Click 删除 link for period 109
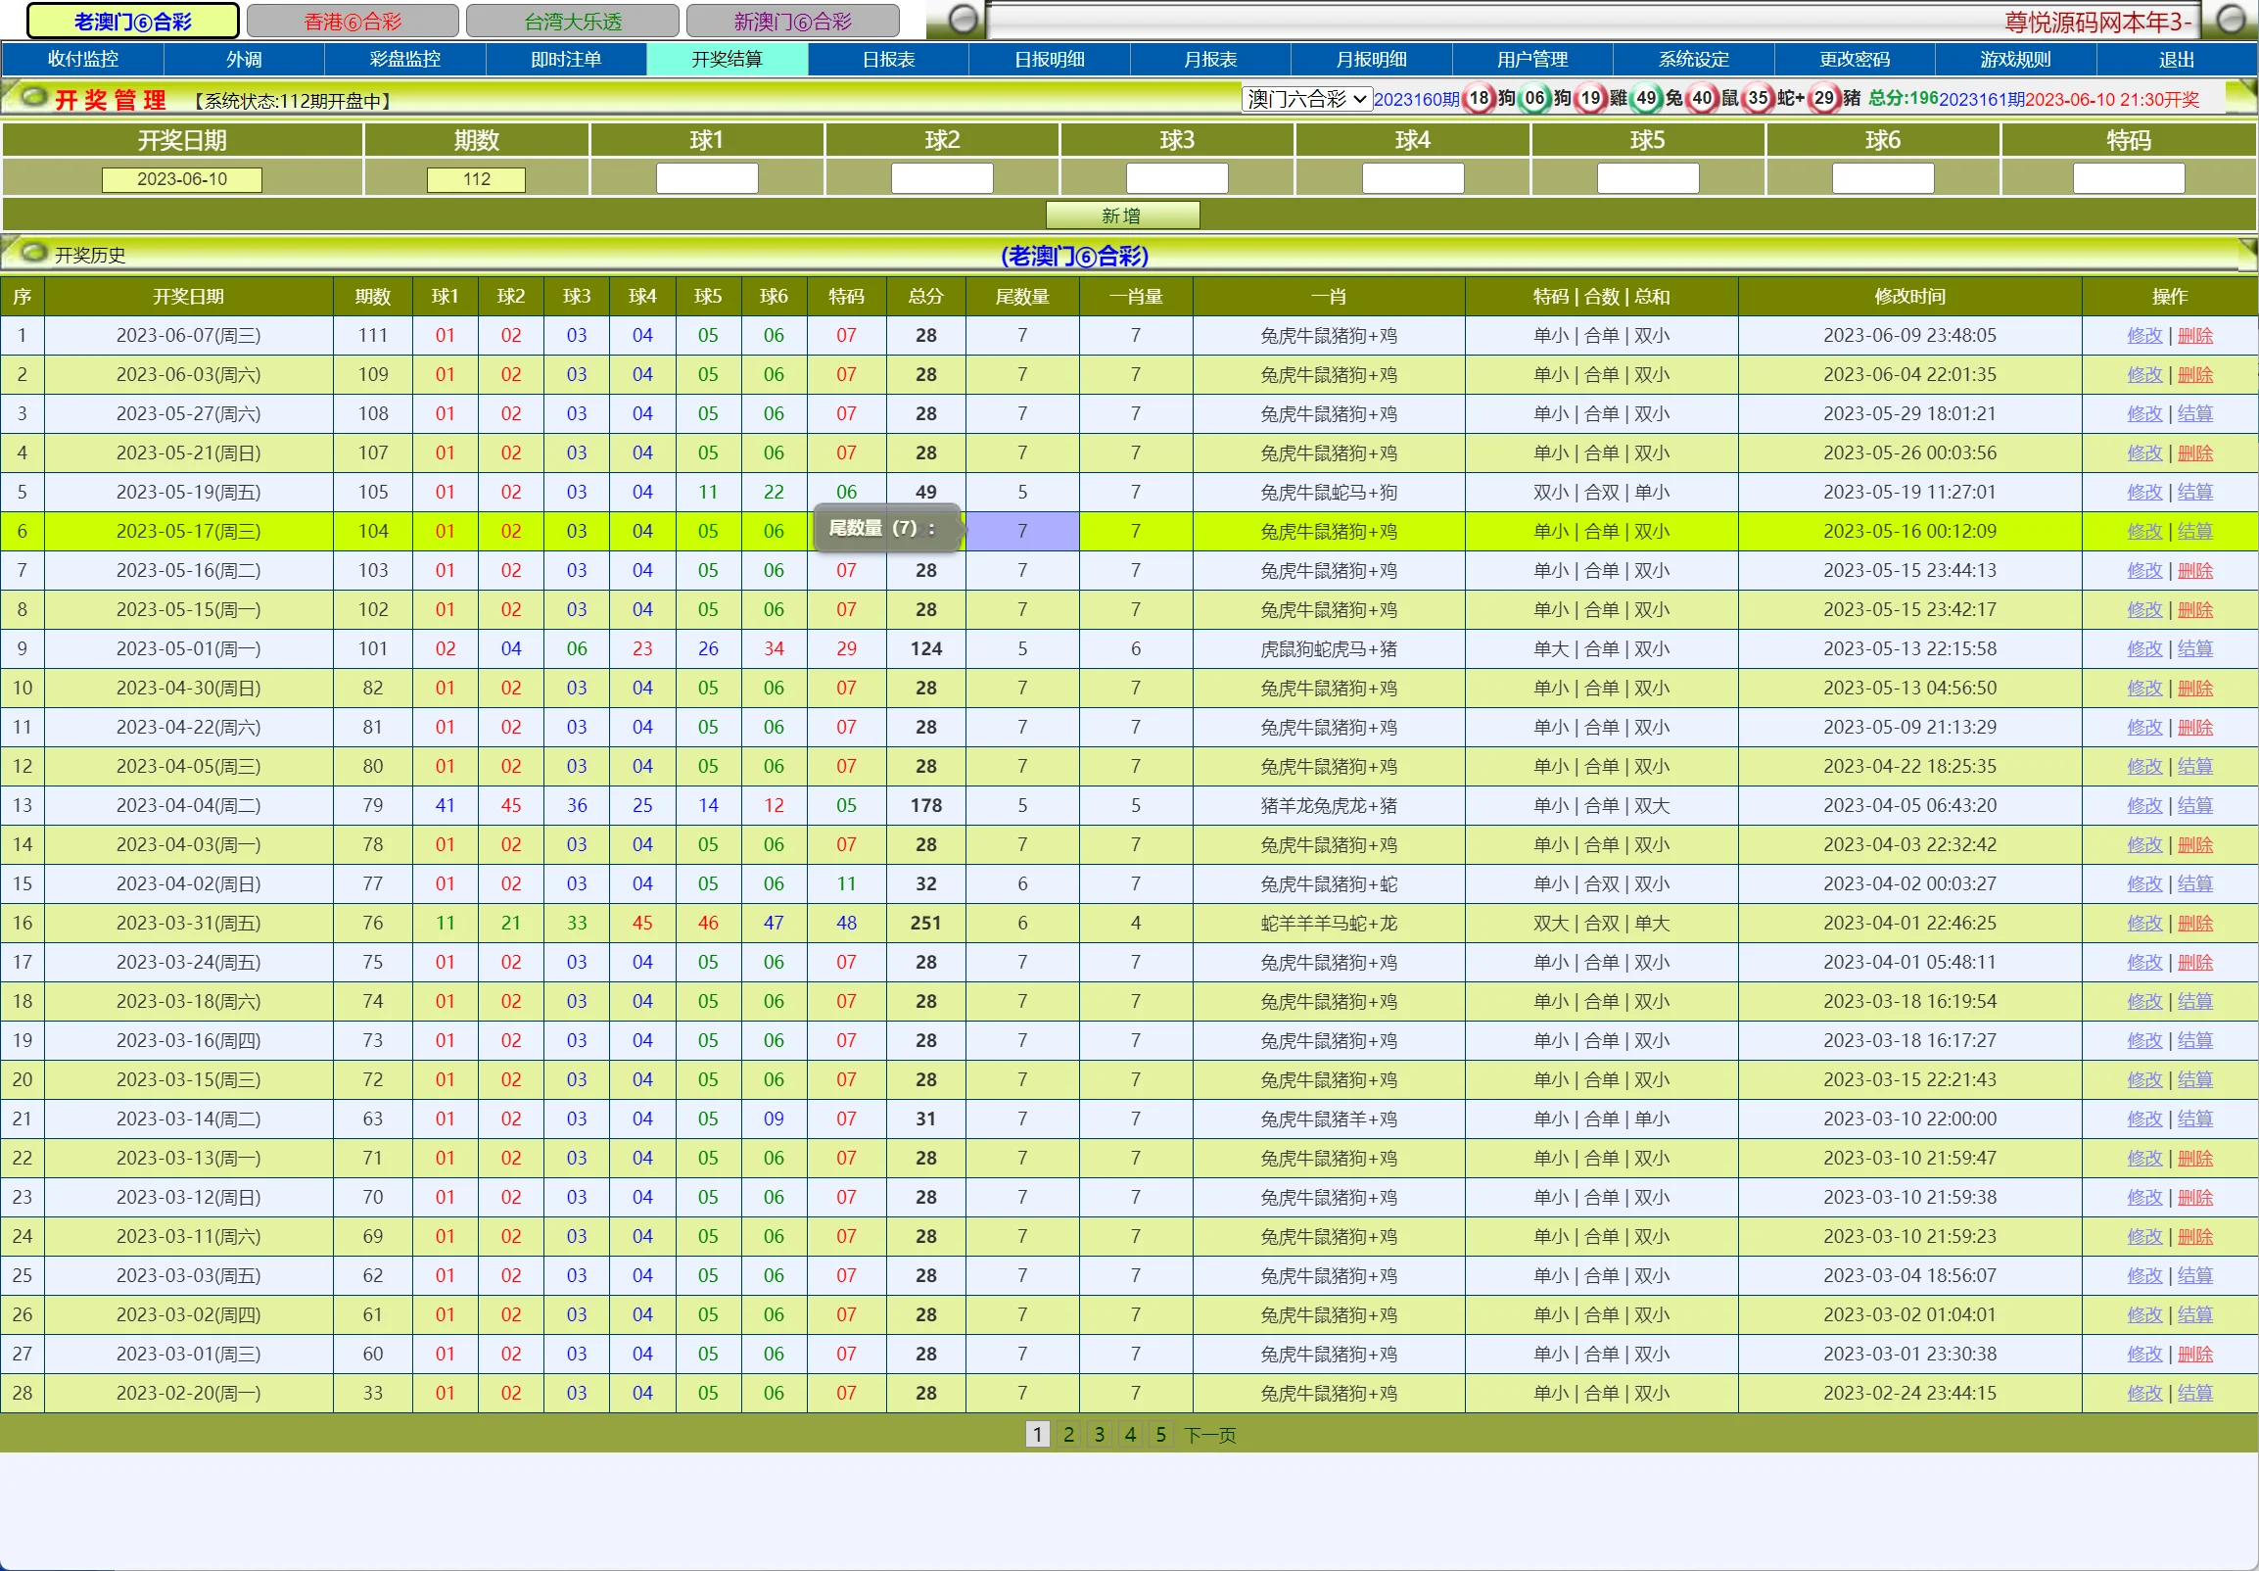2259x1571 pixels. (x=2195, y=375)
